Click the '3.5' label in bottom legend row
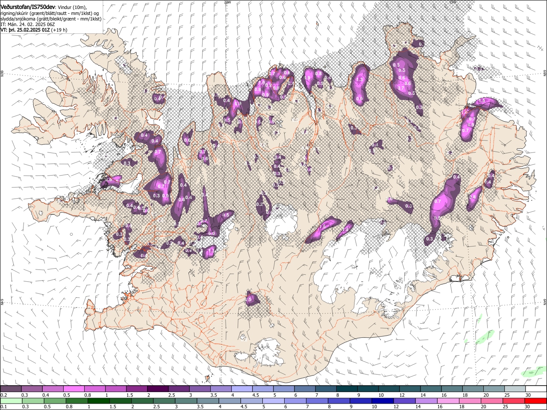Image resolution: width=547 pixels, height=410 pixels. point(200,407)
